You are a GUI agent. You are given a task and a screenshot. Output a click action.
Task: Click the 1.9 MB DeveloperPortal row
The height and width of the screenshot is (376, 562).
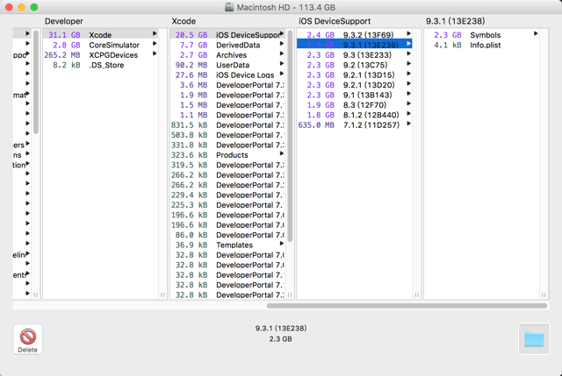(x=227, y=95)
